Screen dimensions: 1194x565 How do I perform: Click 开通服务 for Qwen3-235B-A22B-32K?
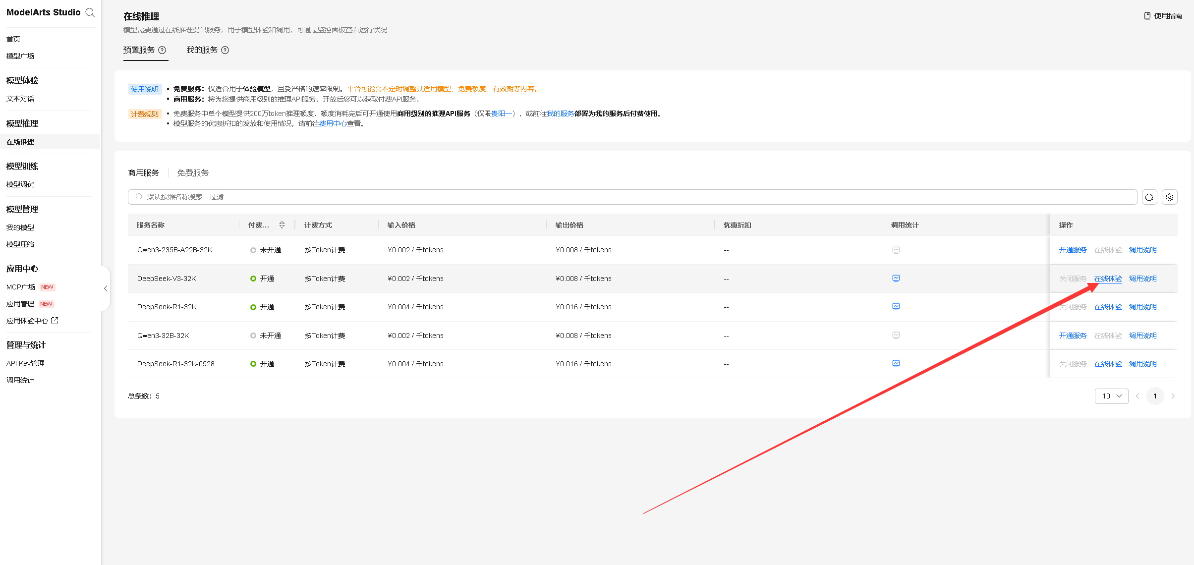1073,250
